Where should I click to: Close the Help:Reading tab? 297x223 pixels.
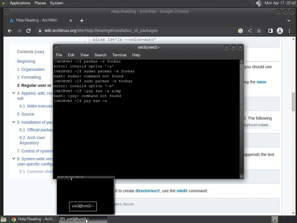(x=71, y=21)
